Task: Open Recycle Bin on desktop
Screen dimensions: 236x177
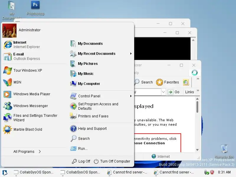Action: point(224,151)
